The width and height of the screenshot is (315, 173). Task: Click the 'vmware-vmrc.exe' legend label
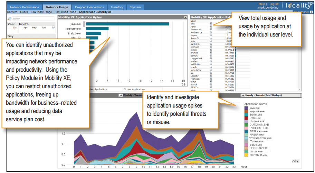click(260, 138)
